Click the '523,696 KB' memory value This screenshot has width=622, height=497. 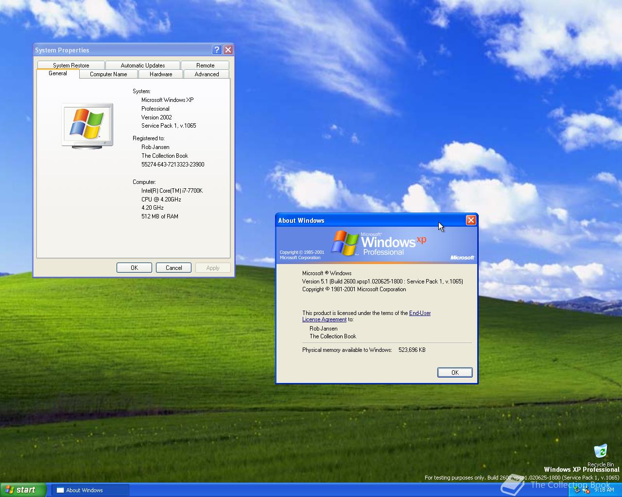coord(412,350)
